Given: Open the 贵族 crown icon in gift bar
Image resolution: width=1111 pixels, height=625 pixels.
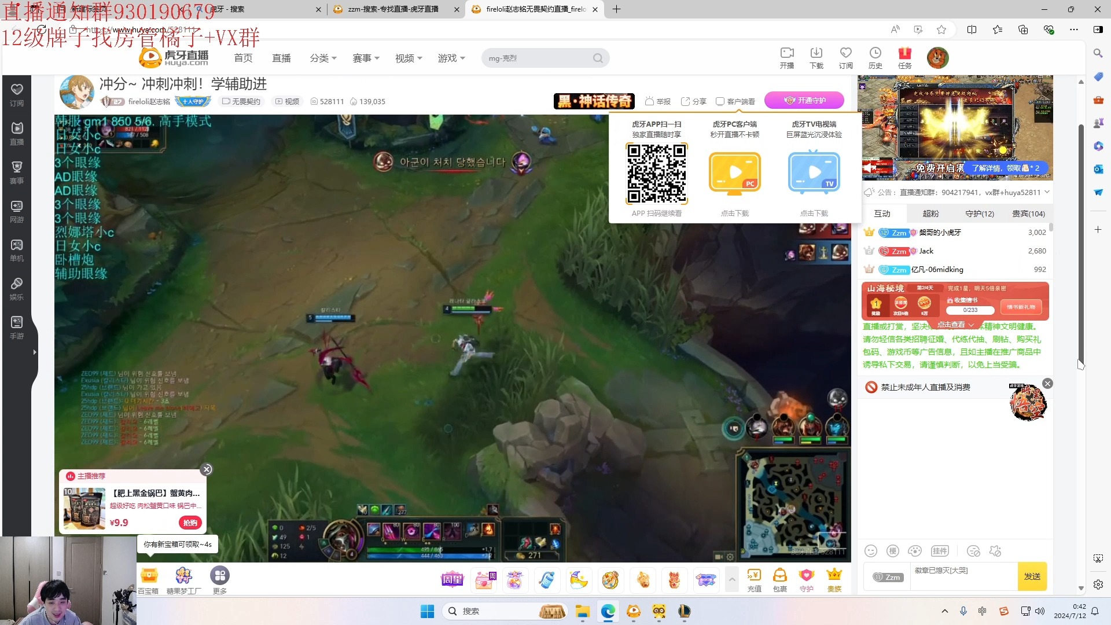Looking at the screenshot, I should pyautogui.click(x=834, y=580).
